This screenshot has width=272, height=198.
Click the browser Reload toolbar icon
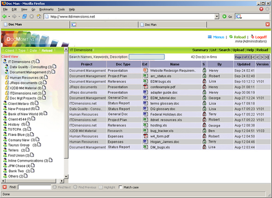24,16
